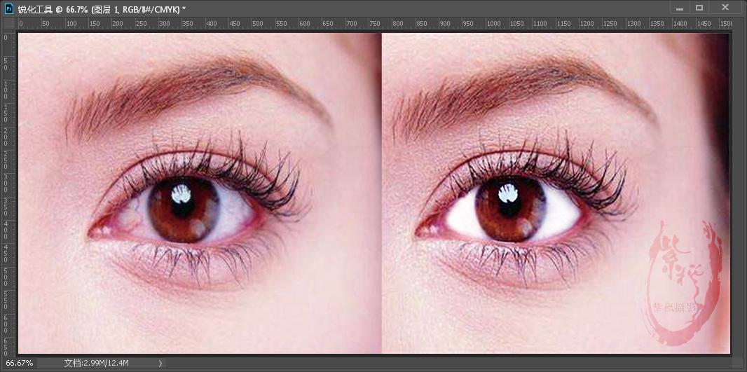Close the 锐化工具 document window
Screen dimensions: 747x372
[725, 8]
